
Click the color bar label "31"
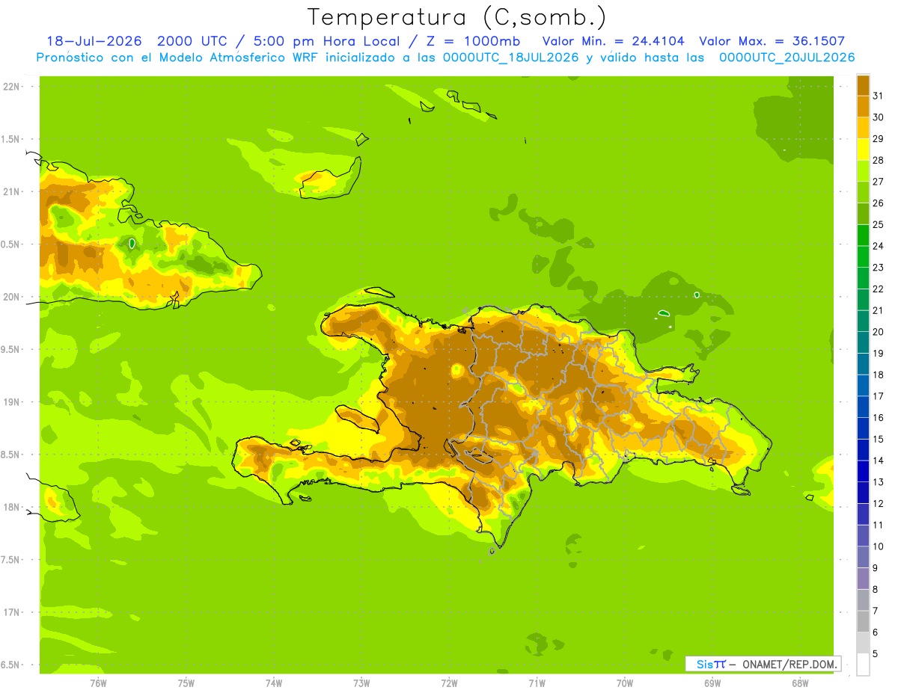878,96
